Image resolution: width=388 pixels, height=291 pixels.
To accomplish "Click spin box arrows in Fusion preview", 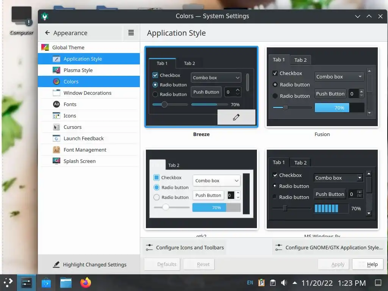I will (361, 94).
